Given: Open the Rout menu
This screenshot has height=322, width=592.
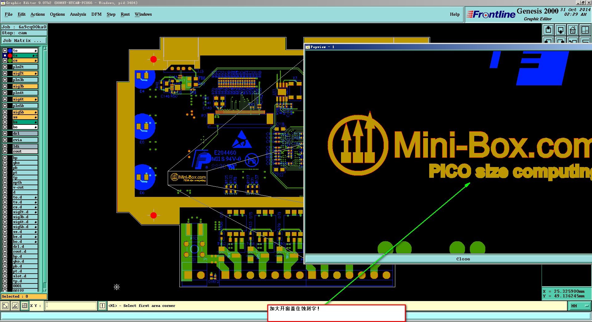Looking at the screenshot, I should point(125,14).
